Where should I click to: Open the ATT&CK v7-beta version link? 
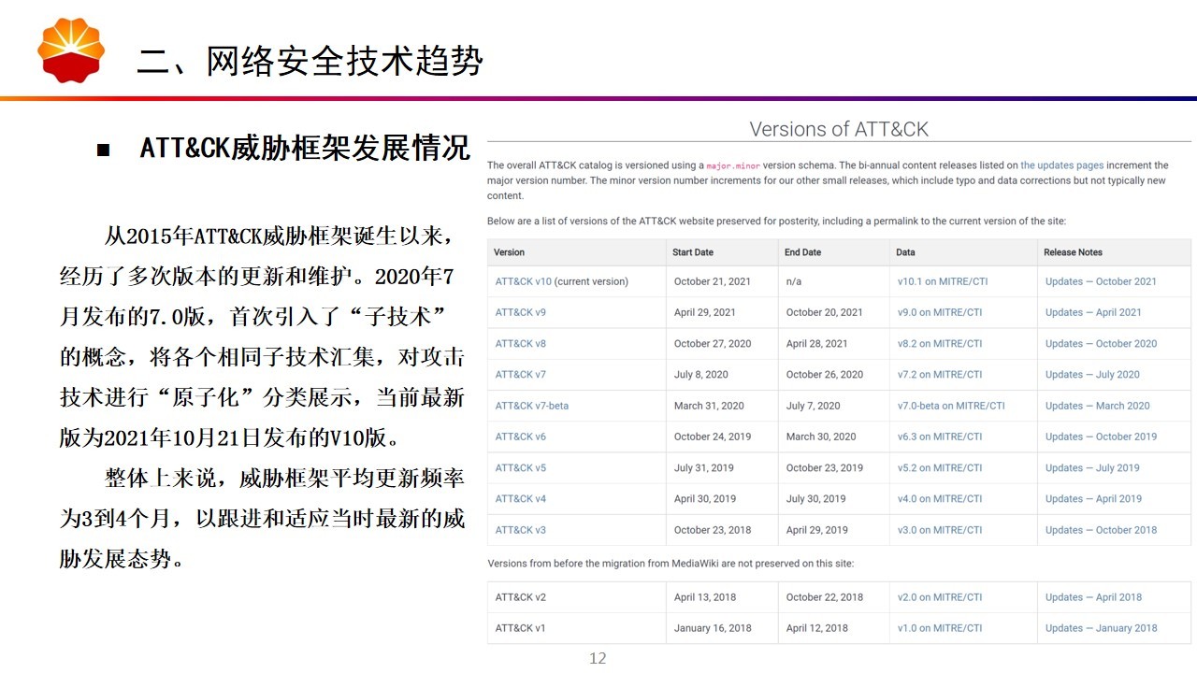(x=532, y=406)
